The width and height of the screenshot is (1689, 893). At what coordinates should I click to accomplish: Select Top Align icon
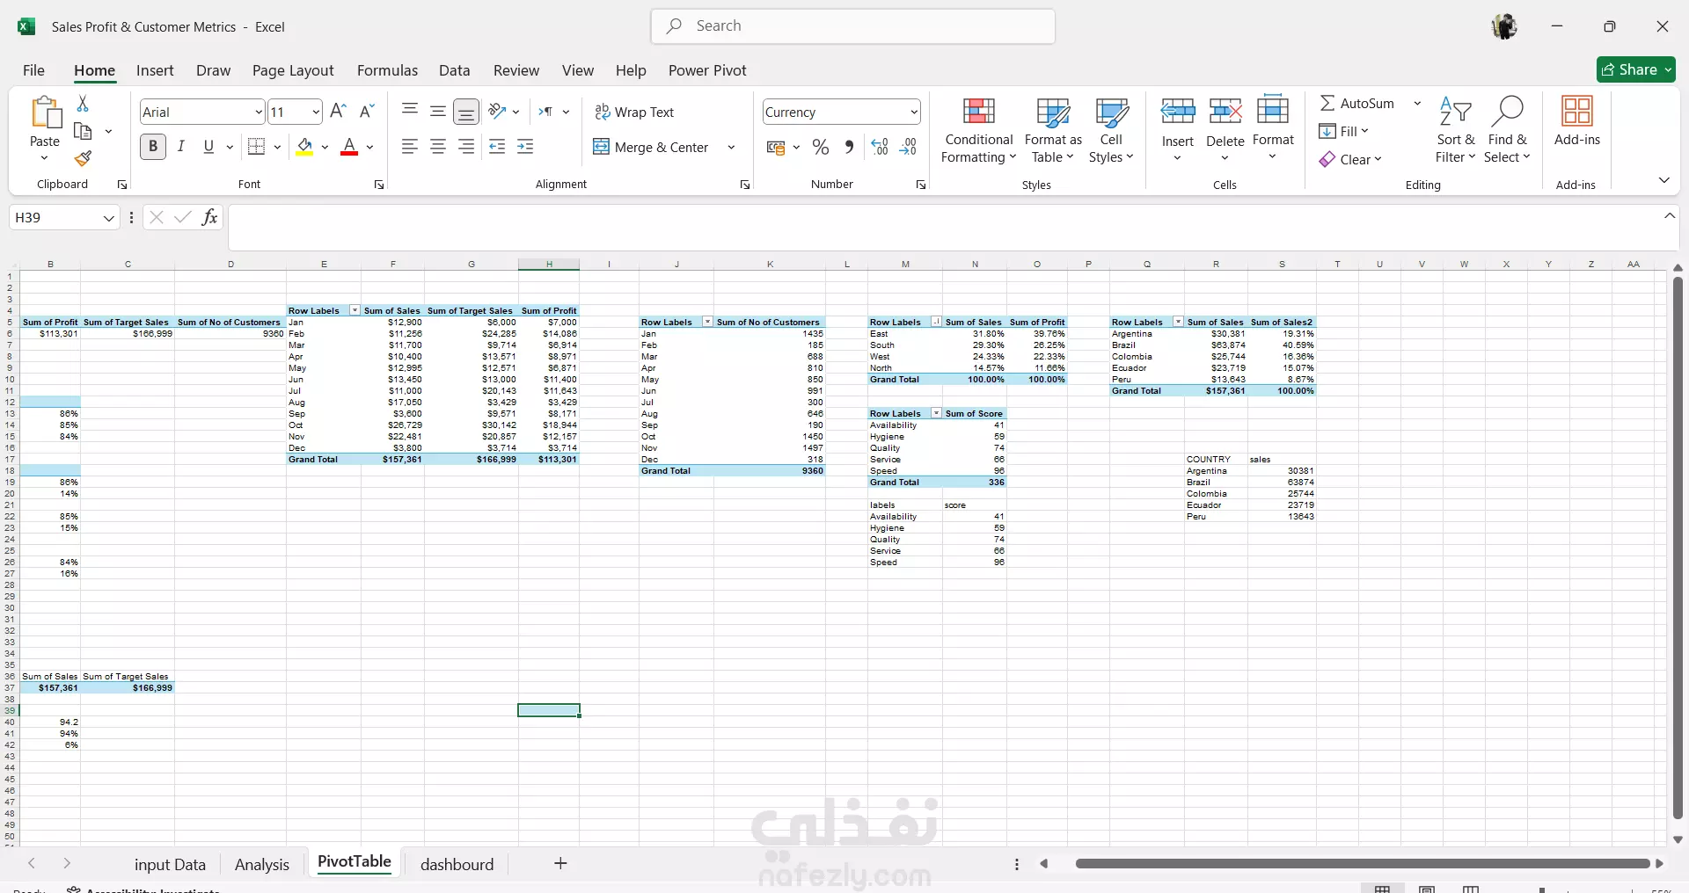[410, 112]
